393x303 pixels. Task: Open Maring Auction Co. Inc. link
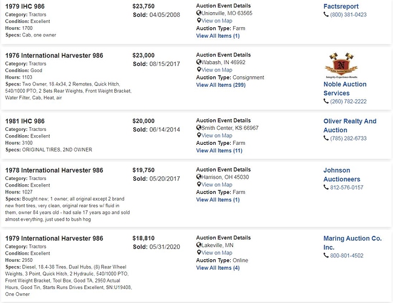[x=352, y=243]
